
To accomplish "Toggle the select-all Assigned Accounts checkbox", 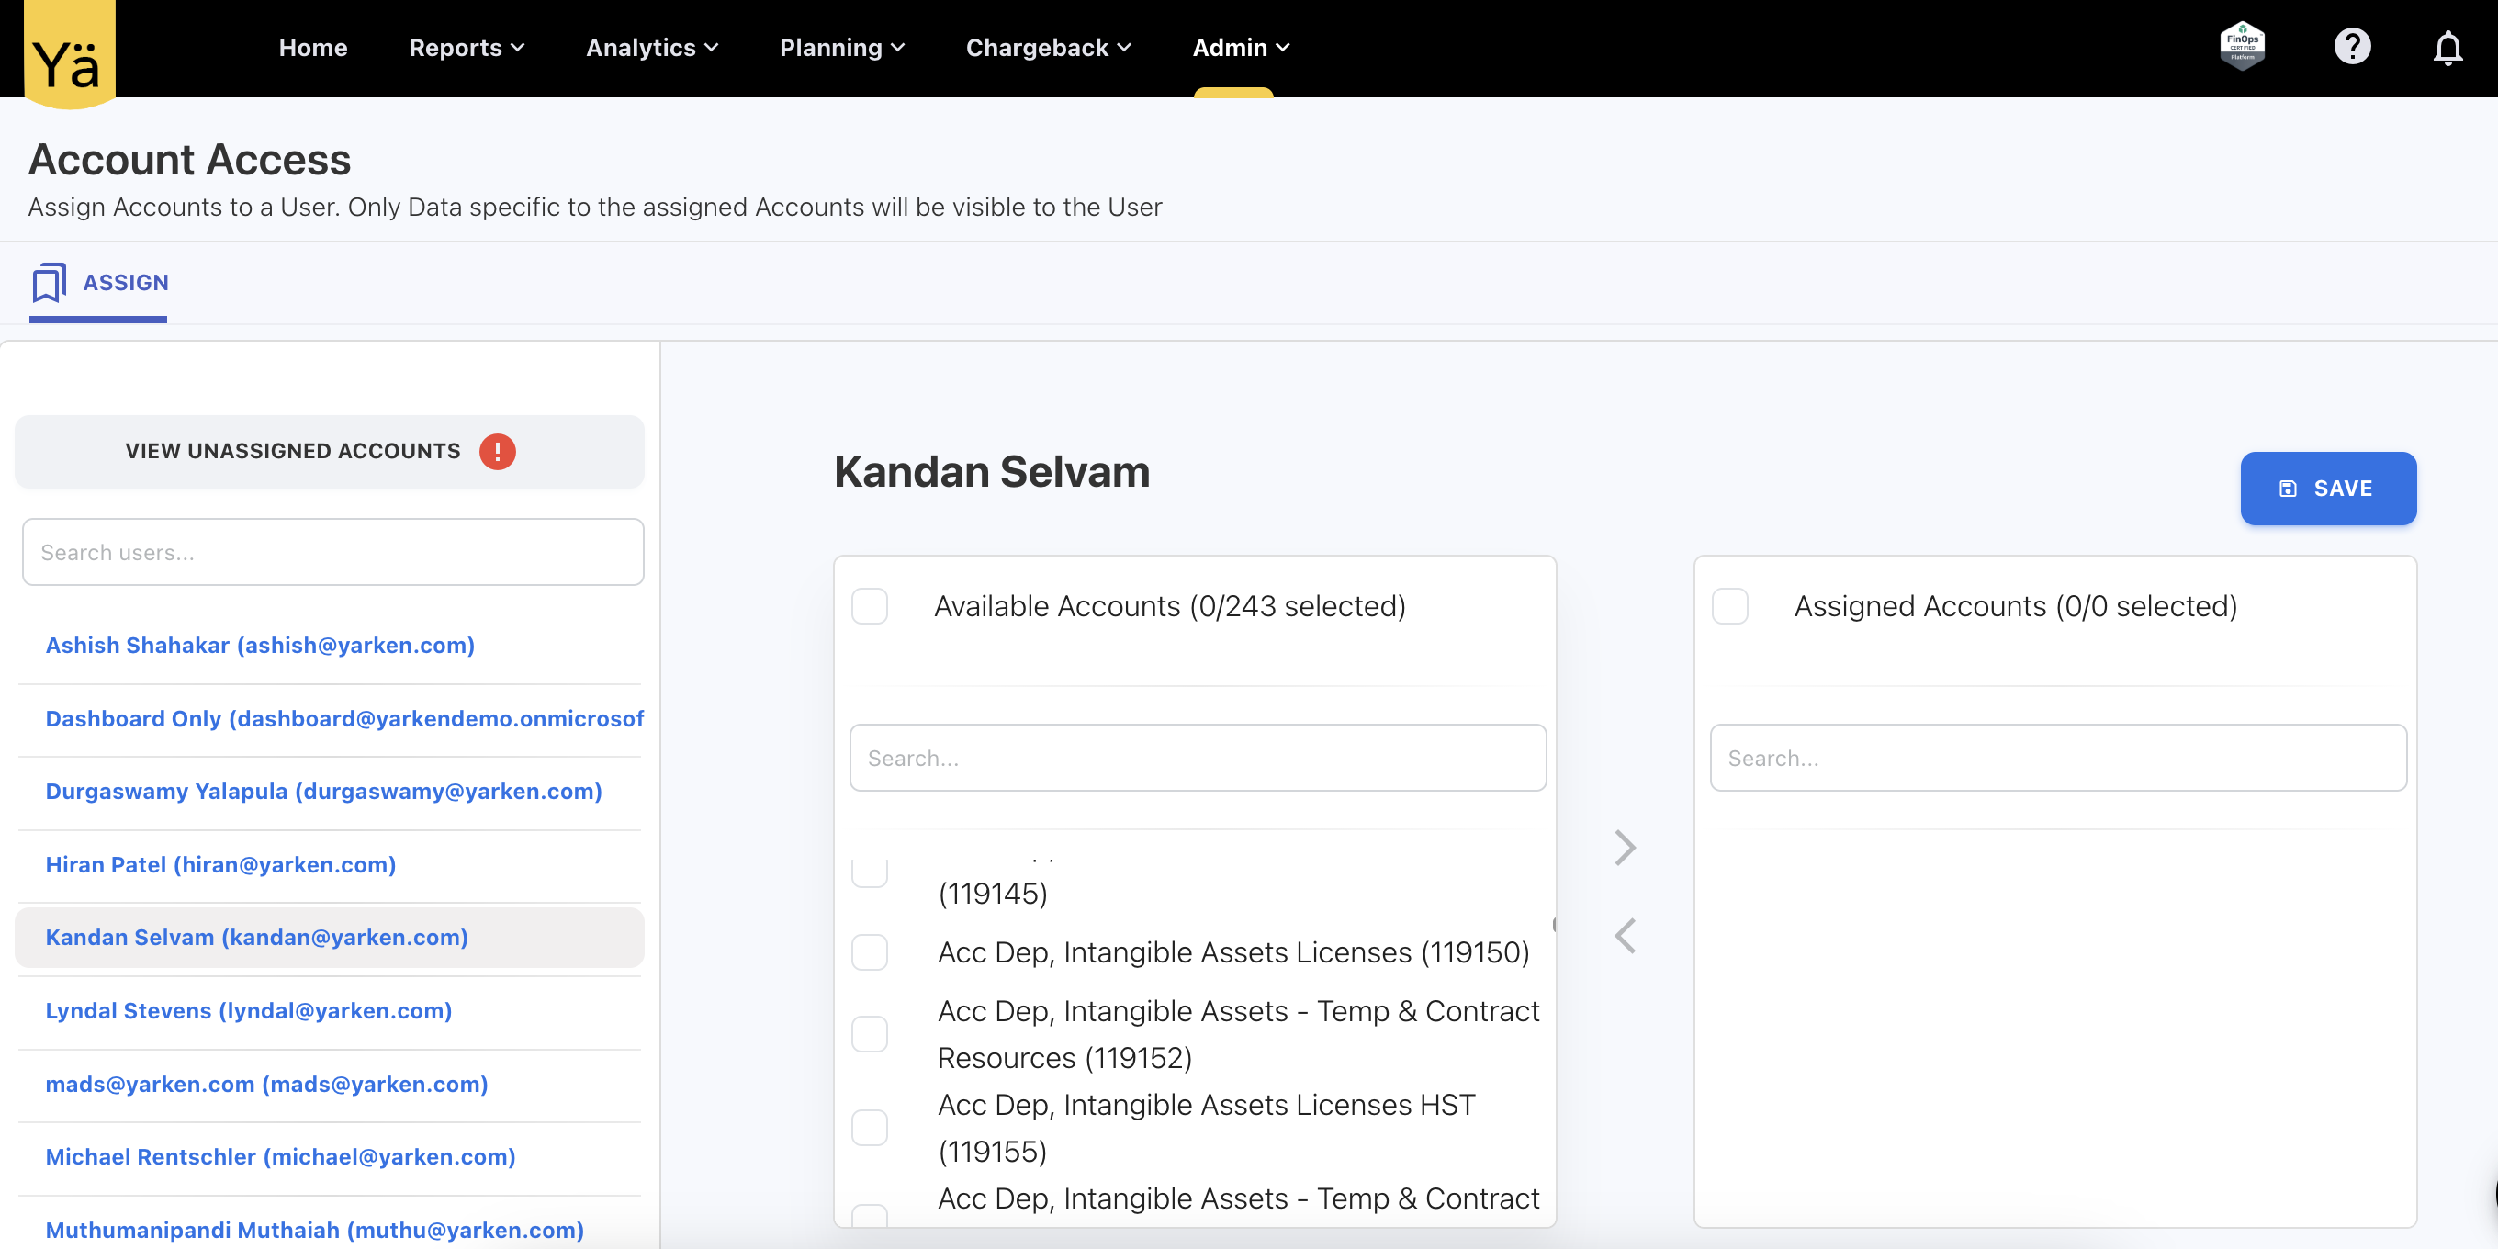I will click(x=1730, y=606).
